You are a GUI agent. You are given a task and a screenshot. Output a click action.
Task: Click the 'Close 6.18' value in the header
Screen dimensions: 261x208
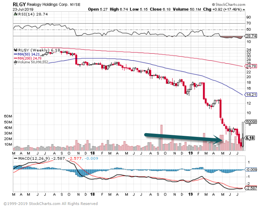point(160,9)
